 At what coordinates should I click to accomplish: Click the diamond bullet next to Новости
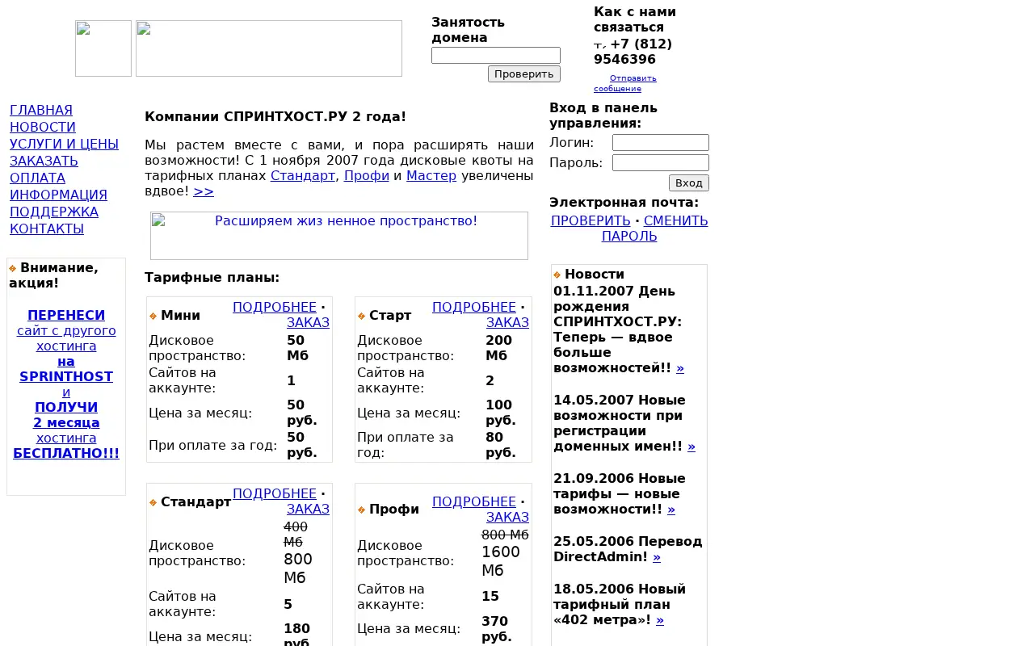point(557,275)
